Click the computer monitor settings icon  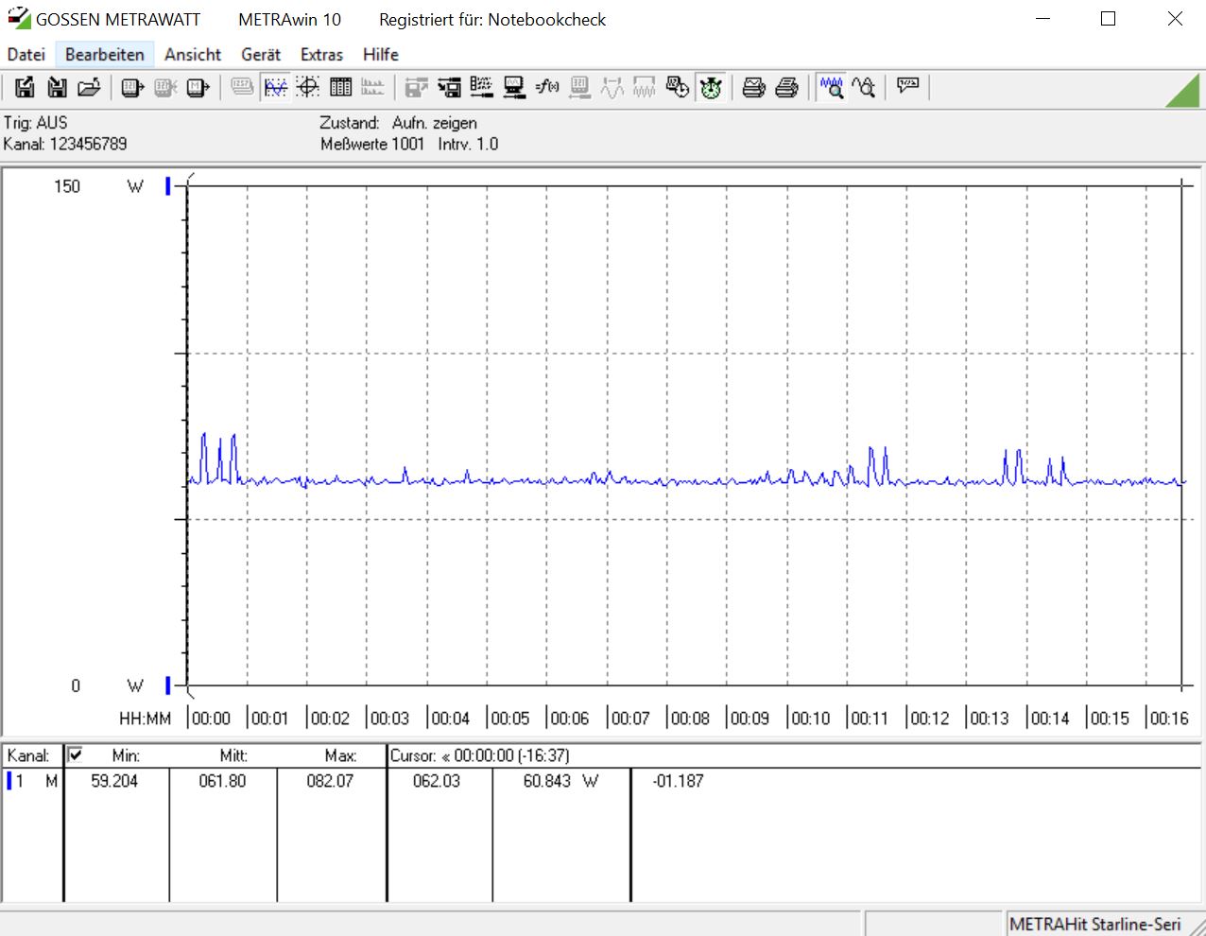click(514, 88)
